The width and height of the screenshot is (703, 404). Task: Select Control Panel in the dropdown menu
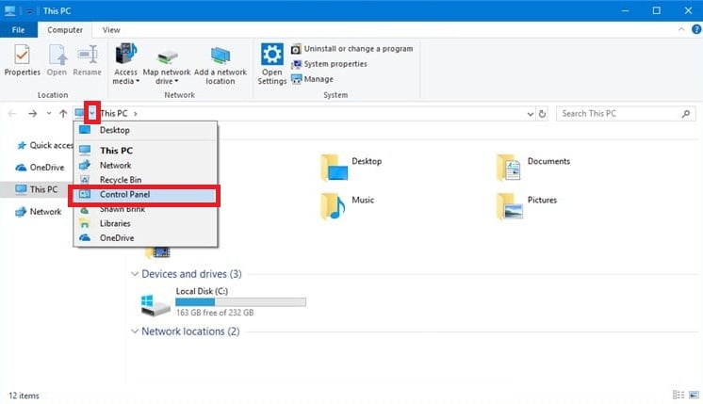point(145,194)
